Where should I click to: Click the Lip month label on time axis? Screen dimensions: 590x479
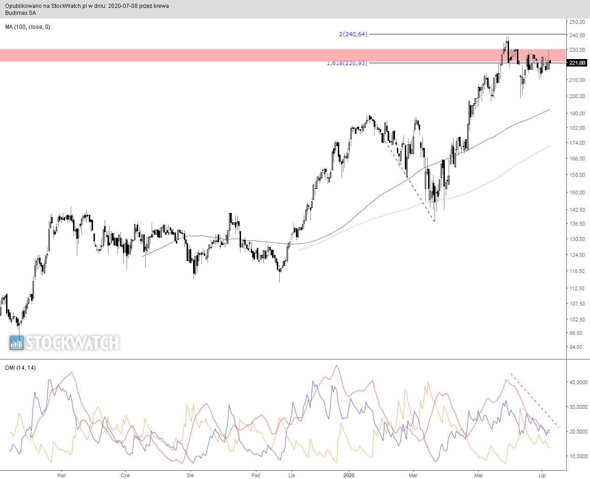pyautogui.click(x=542, y=475)
